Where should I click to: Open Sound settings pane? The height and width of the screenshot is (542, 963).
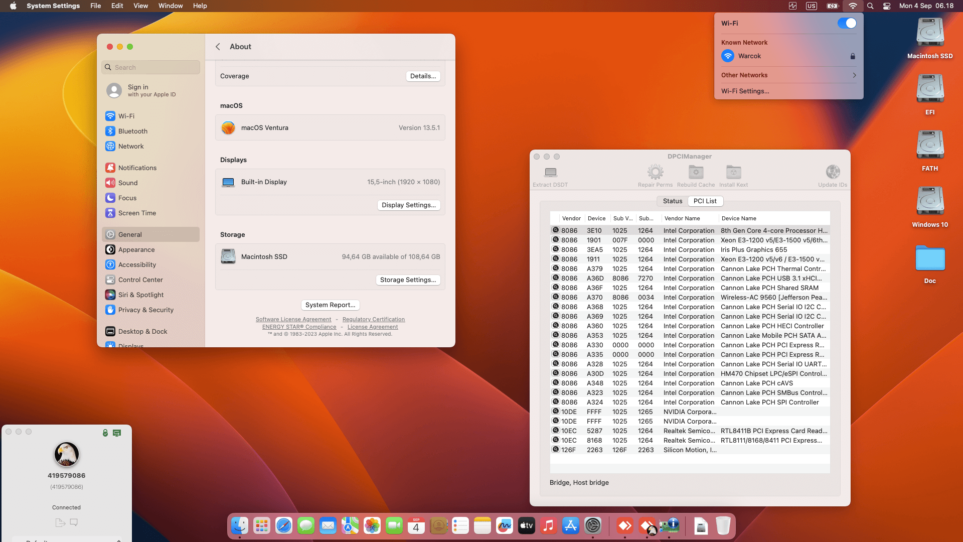[151, 183]
